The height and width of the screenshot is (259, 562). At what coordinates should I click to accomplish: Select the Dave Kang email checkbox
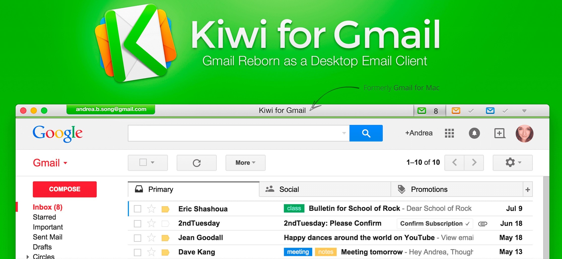coord(137,252)
